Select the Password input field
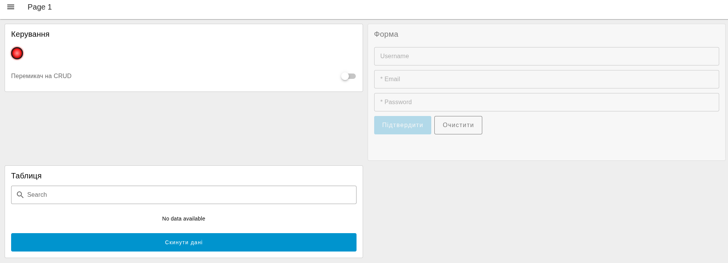Image resolution: width=728 pixels, height=263 pixels. click(x=546, y=102)
